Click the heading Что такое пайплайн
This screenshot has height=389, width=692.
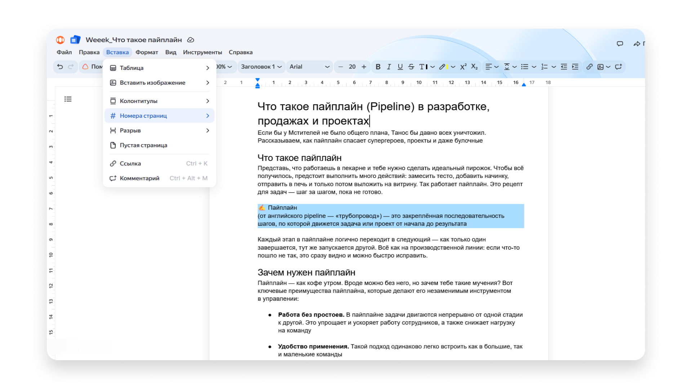pos(300,158)
